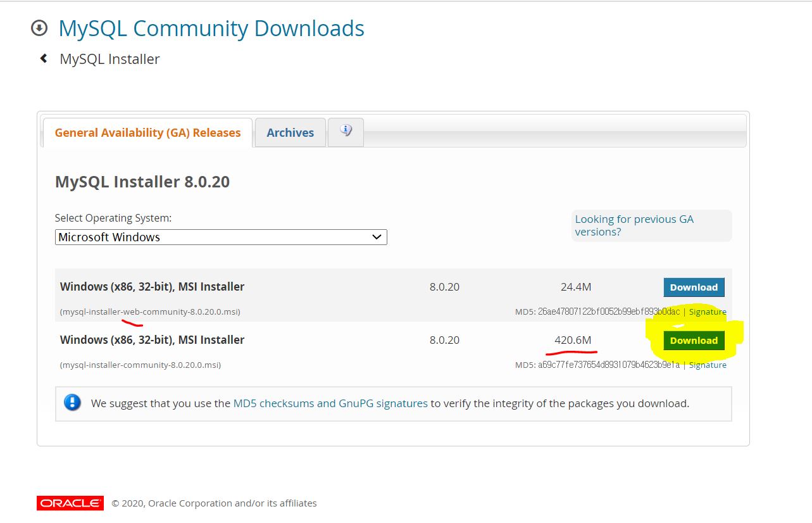Click the 420.6M file size value

(573, 340)
